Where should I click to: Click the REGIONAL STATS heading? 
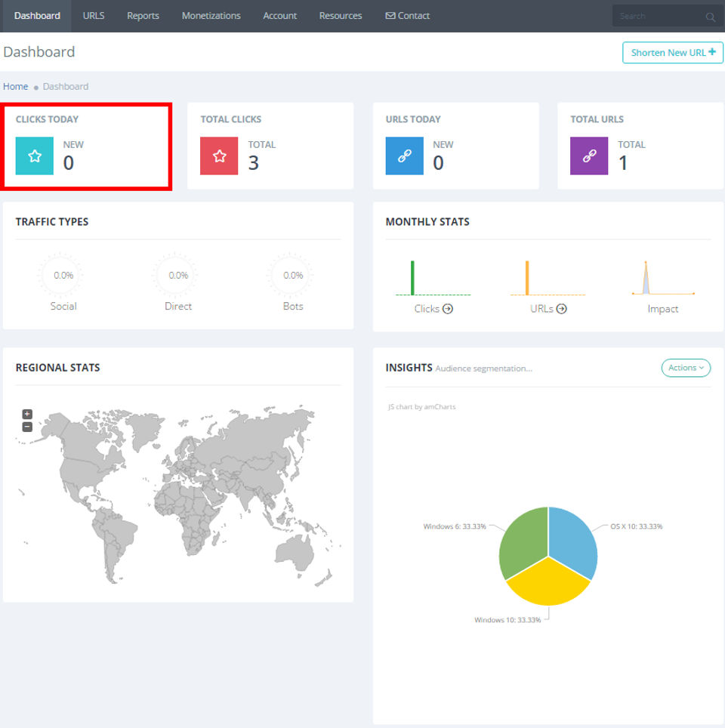57,368
